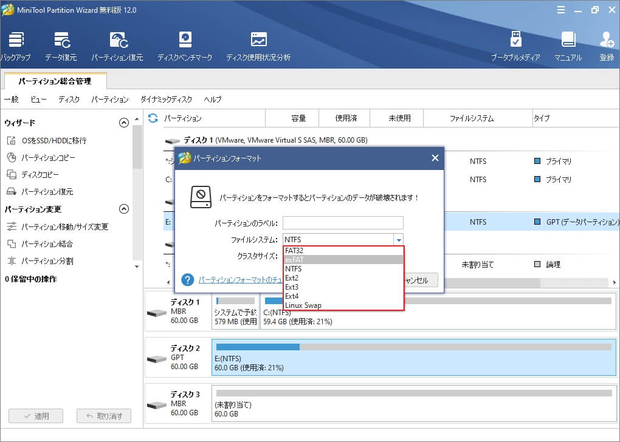Run ディスク使用状況分析
620x442 pixels.
258,42
